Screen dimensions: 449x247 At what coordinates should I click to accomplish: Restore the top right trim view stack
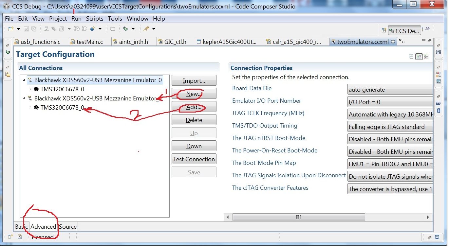[x=439, y=45]
